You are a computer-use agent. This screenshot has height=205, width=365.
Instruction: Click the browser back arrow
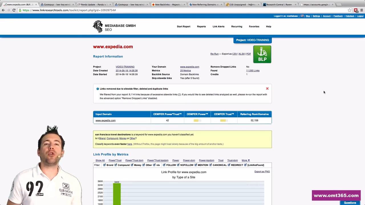[3, 10]
